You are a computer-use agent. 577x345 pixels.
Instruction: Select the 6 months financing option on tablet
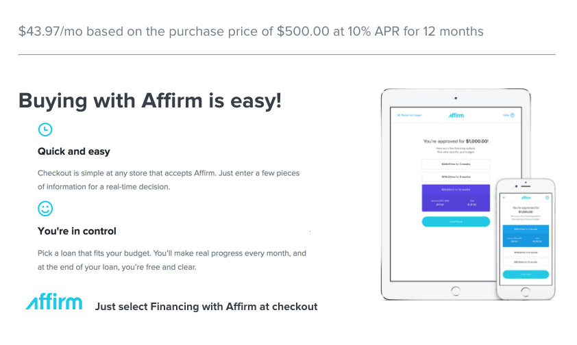point(456,177)
